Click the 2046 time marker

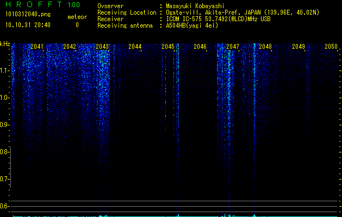click(200, 47)
